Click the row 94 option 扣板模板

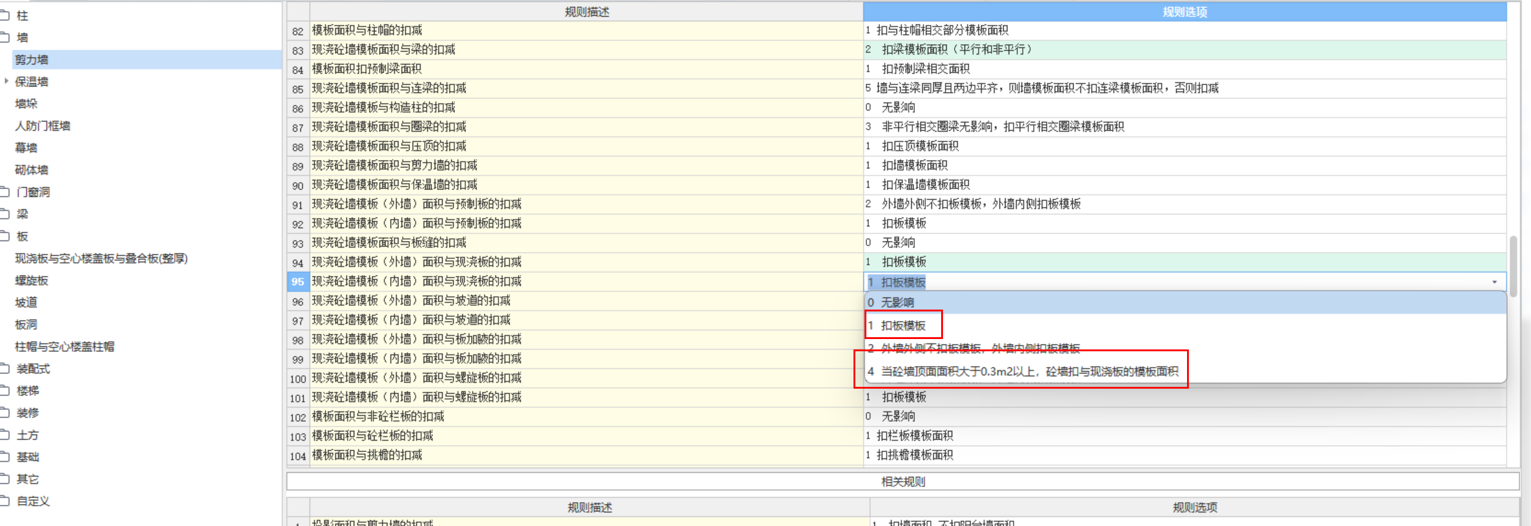tap(1185, 262)
